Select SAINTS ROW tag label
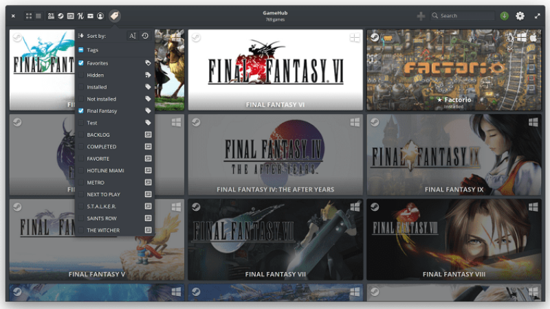The width and height of the screenshot is (550, 309). 102,218
